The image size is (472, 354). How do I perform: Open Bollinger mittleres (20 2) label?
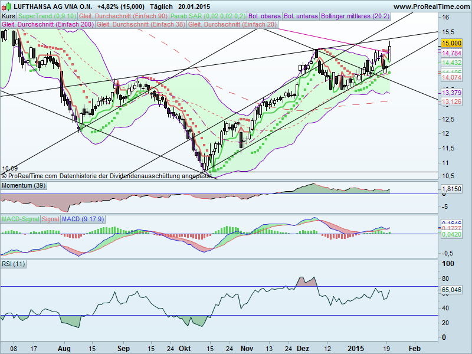coord(355,17)
